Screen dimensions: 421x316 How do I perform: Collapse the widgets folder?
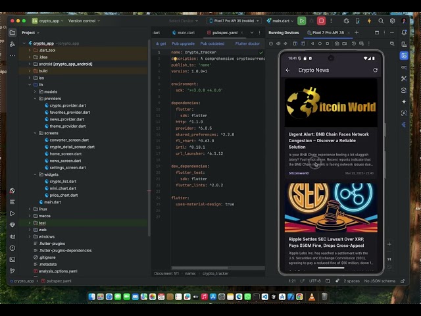(35, 174)
